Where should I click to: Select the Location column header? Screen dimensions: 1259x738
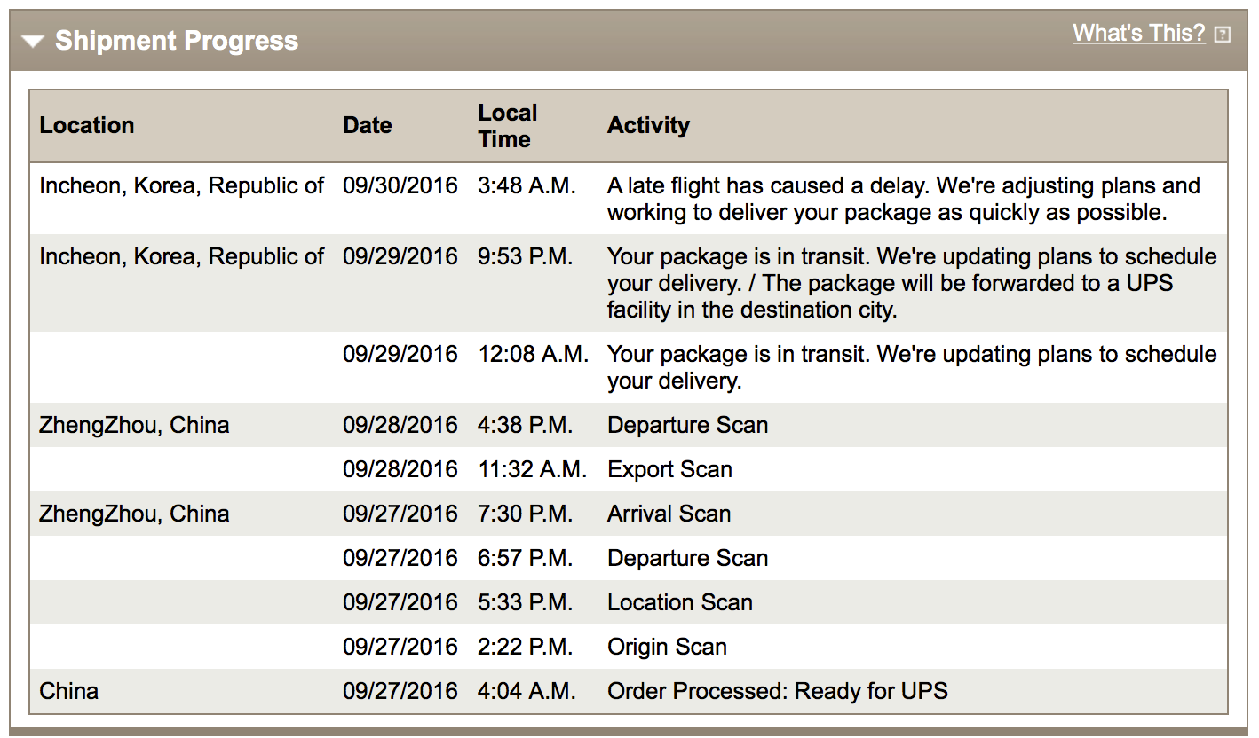click(87, 125)
